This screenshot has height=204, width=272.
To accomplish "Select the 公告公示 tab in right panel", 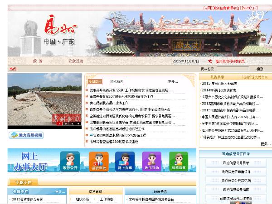I will point(217,77).
